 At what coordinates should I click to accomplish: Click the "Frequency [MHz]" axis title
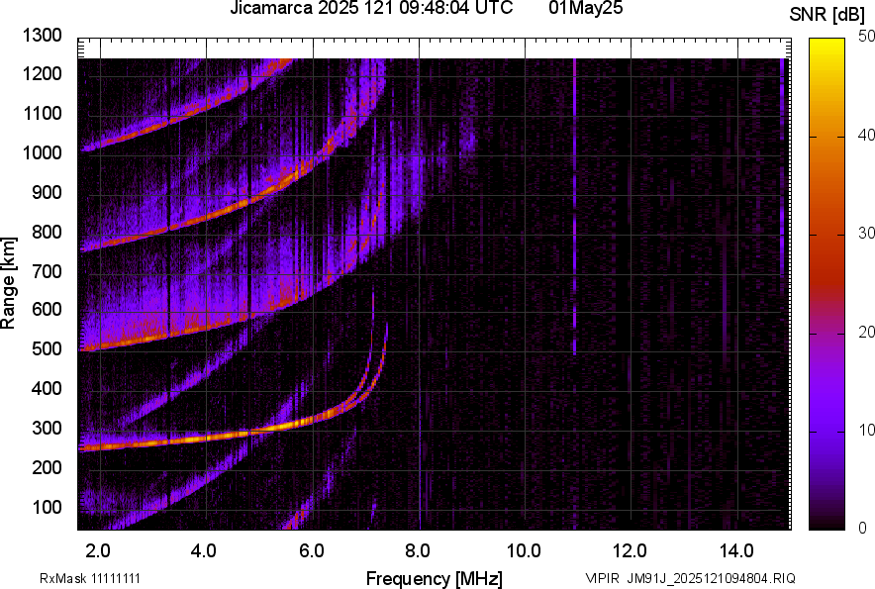pos(434,578)
